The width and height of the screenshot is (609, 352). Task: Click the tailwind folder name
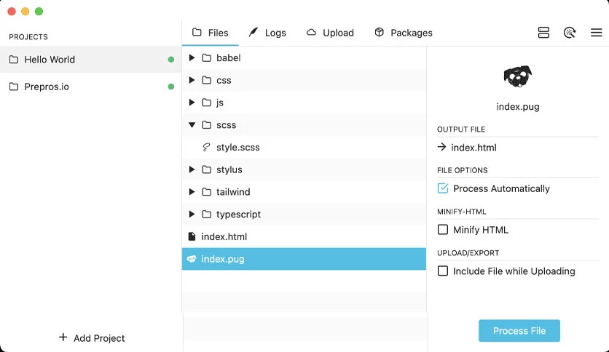pyautogui.click(x=233, y=192)
